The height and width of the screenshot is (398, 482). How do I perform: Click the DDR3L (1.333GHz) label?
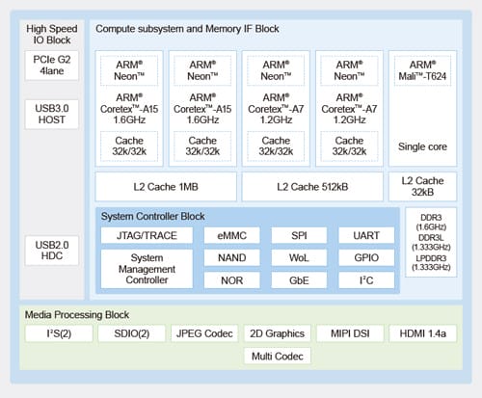[431, 242]
